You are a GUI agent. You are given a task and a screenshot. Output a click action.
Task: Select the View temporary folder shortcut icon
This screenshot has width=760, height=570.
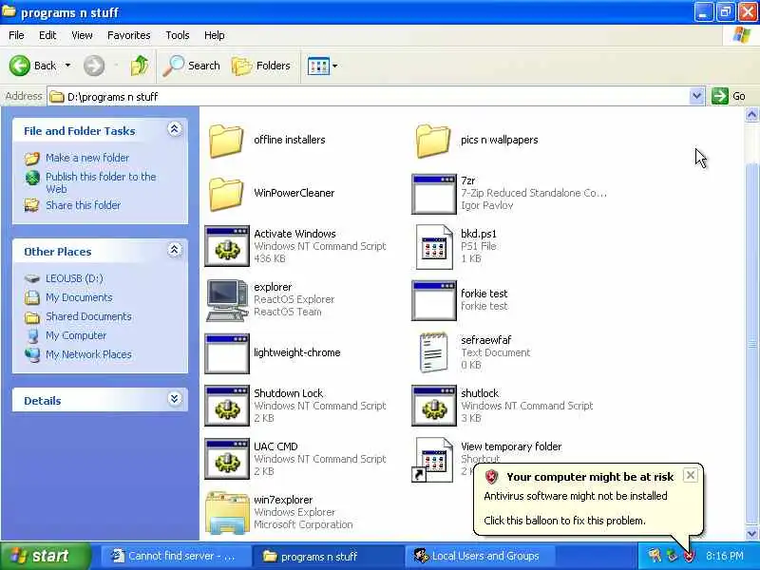tap(432, 460)
